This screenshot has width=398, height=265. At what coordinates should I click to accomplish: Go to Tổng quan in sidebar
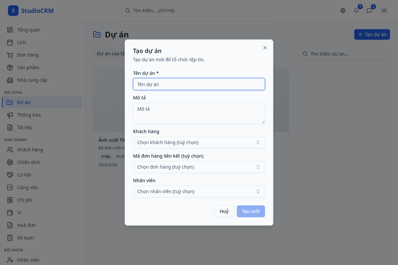click(29, 30)
